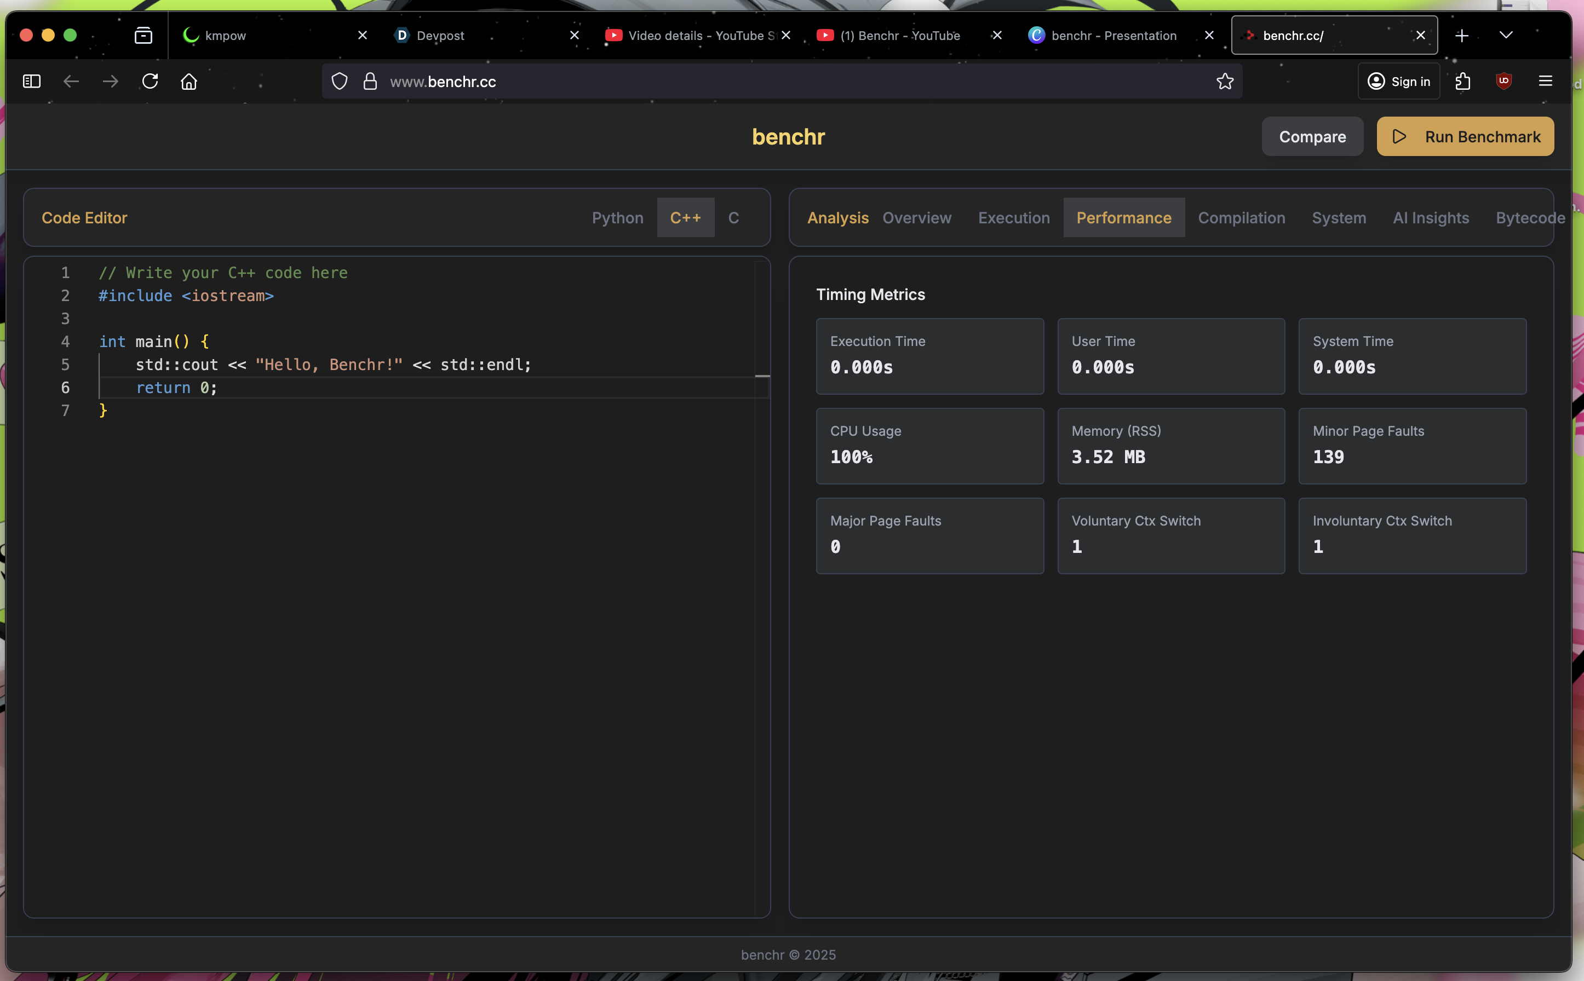Viewport: 1584px width, 981px height.
Task: Bookmark page with star icon
Action: pyautogui.click(x=1224, y=82)
